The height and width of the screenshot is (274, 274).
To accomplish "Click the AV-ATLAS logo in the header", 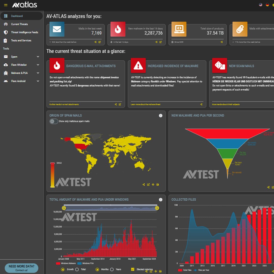I will coord(24,5).
